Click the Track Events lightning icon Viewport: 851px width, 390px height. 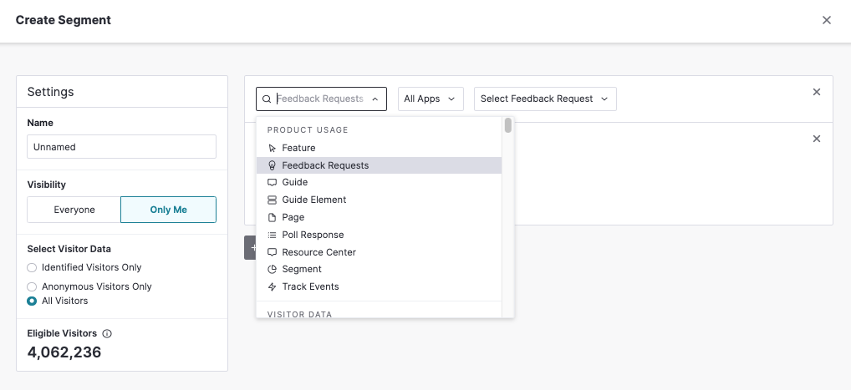(x=272, y=287)
